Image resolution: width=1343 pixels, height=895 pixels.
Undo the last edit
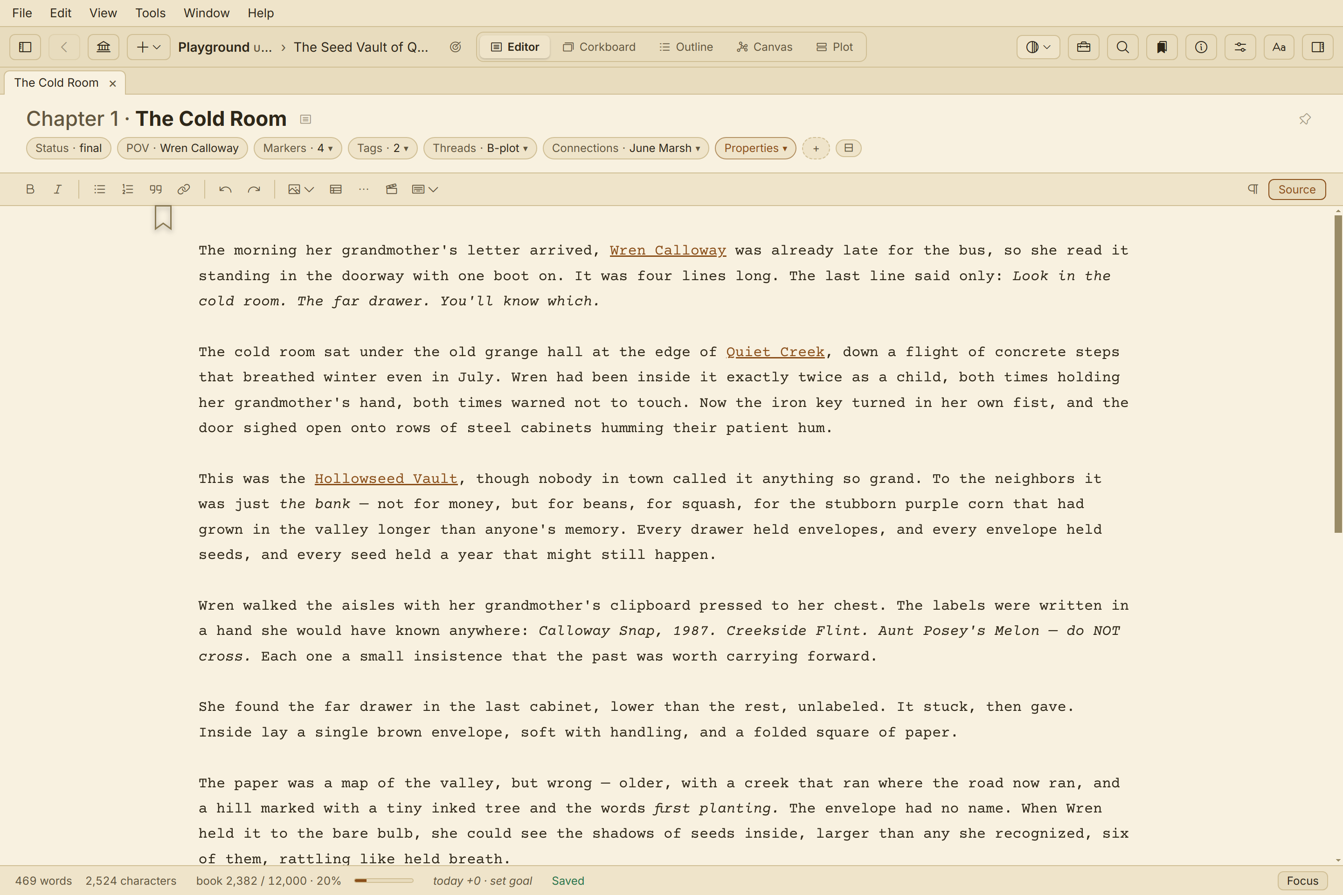click(226, 189)
